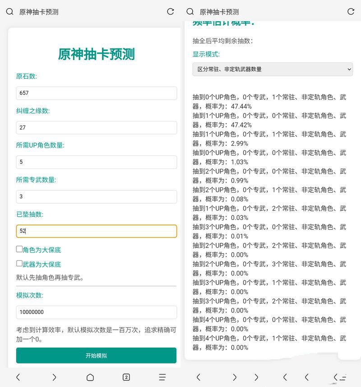Click the 原石数 input field
Viewport: 361px width, 387px height.
(x=96, y=93)
